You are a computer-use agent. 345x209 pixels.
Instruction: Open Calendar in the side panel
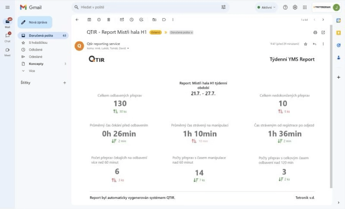338,20
